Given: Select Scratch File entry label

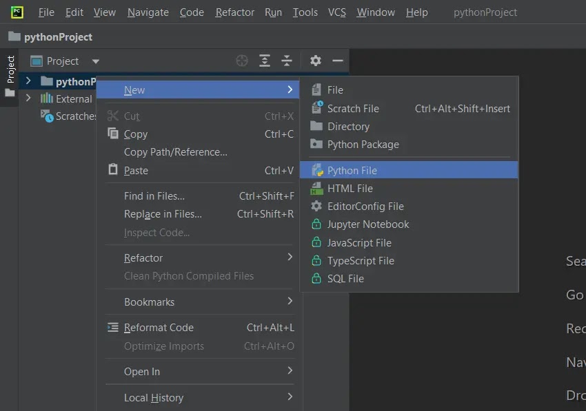Looking at the screenshot, I should [353, 109].
